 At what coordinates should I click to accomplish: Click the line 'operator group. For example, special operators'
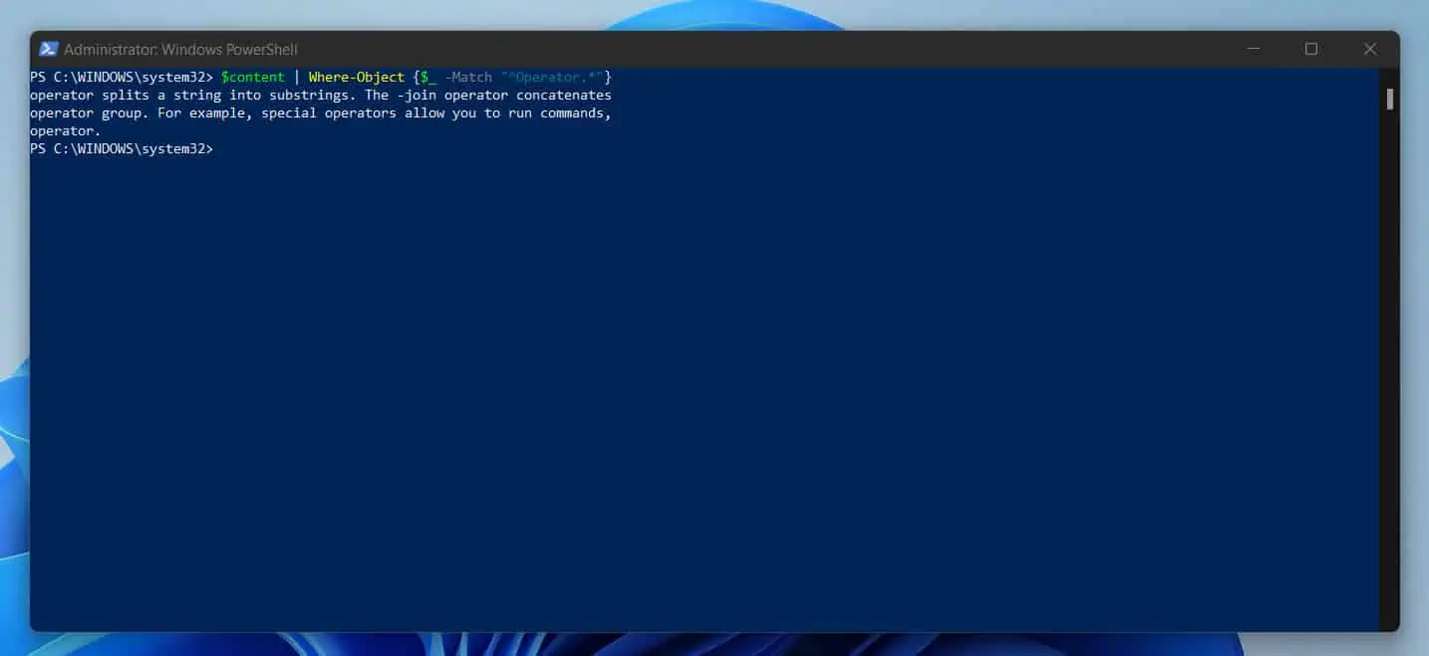[x=320, y=112]
